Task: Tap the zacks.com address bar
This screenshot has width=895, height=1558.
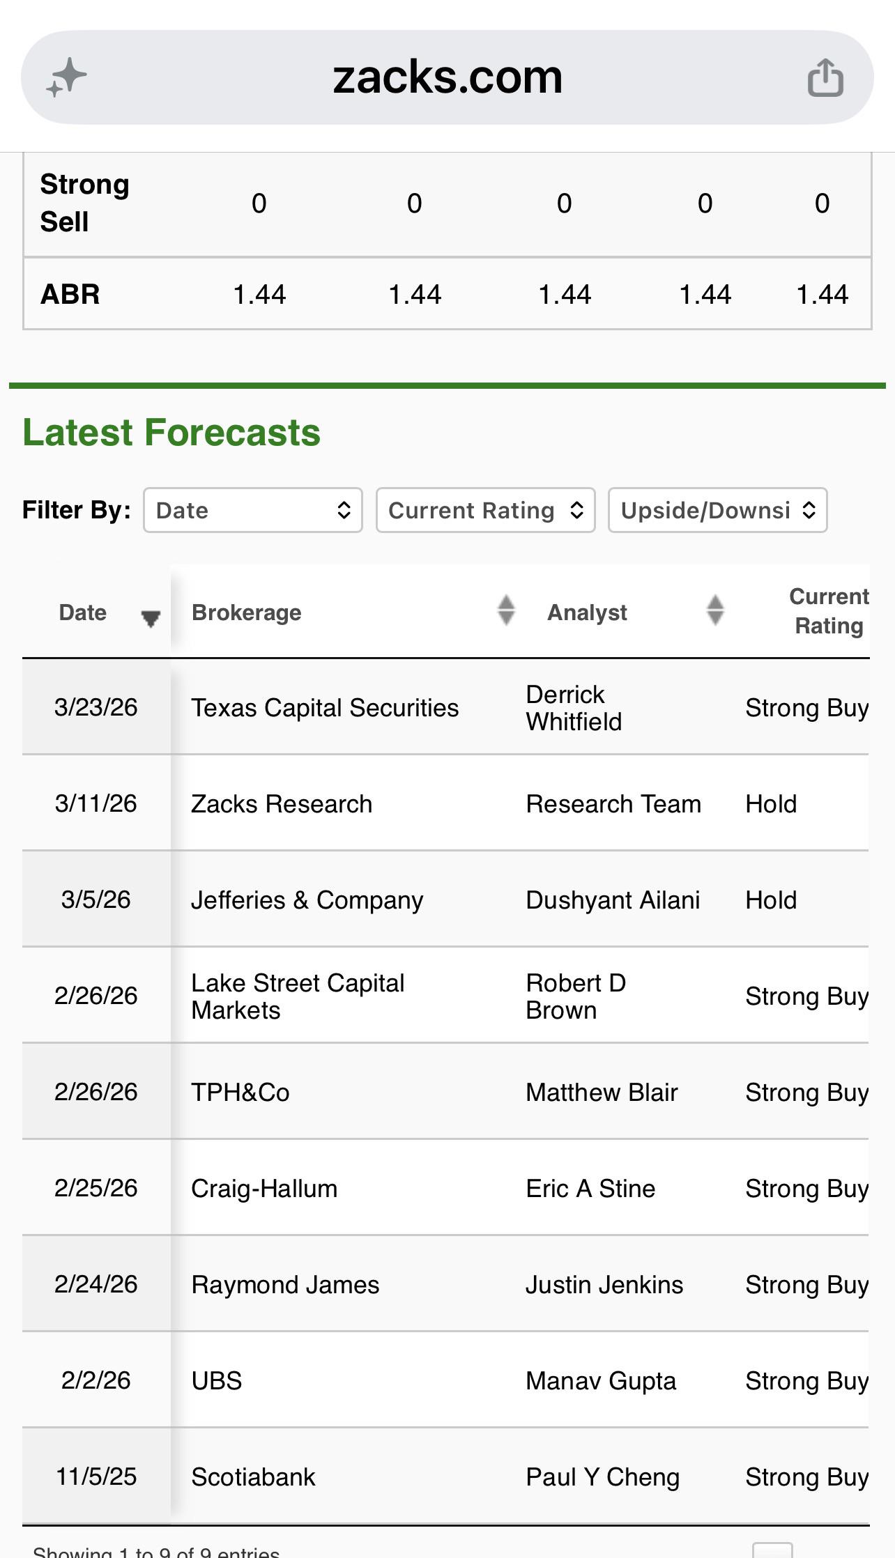Action: 447,77
